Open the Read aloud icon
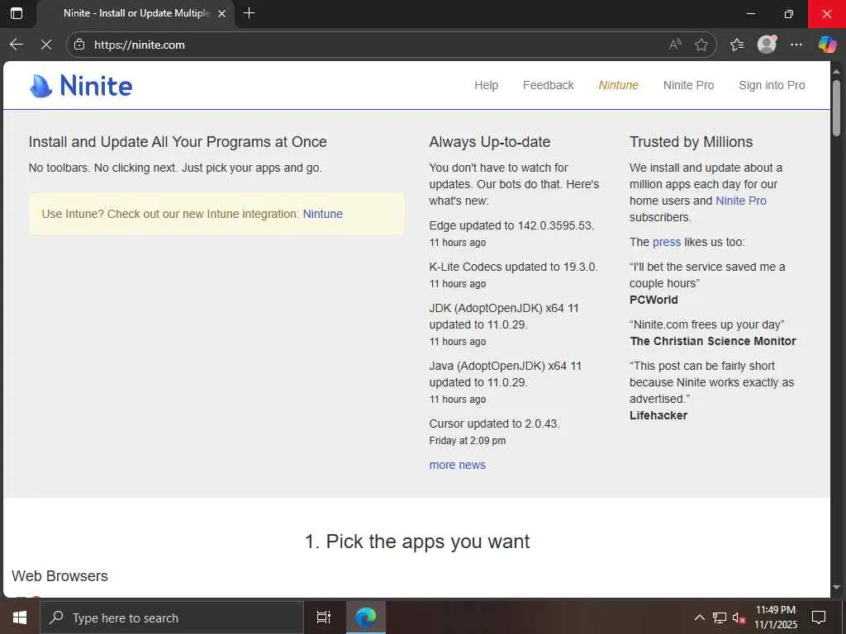846x634 pixels. [x=675, y=45]
